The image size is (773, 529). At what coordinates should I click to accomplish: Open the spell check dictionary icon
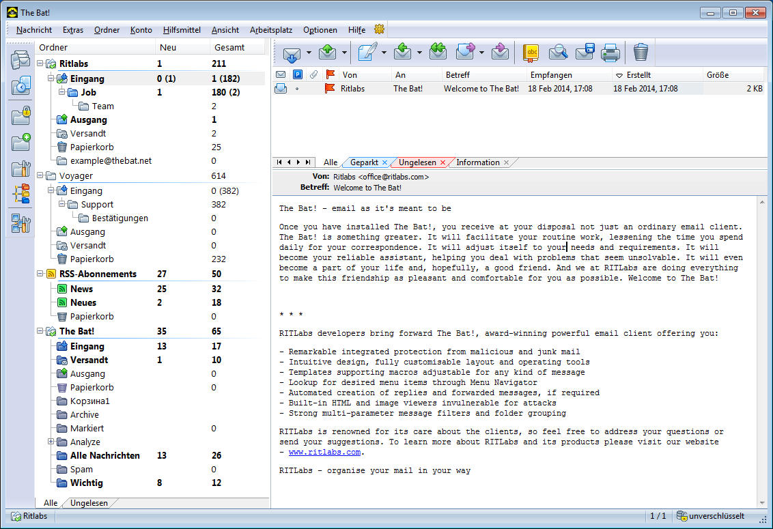pos(531,53)
